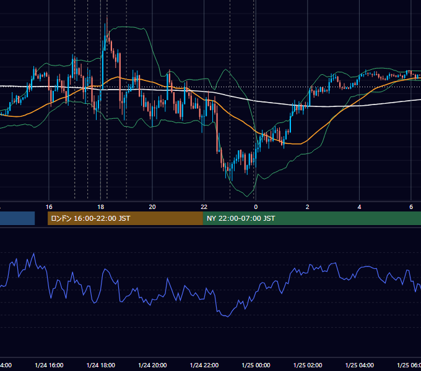421x371 pixels.
Task: Click the '6' hour label on price chart
Action: tap(411, 207)
